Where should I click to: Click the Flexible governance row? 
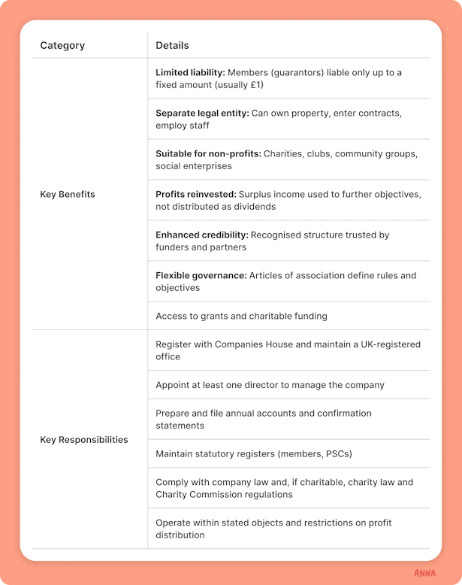(288, 282)
